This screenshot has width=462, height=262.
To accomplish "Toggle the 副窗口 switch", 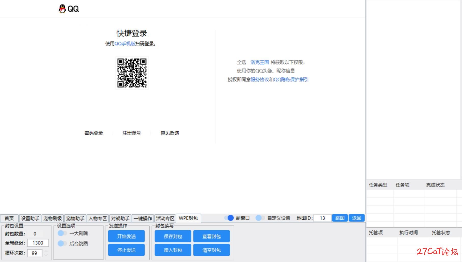I will click(x=229, y=218).
